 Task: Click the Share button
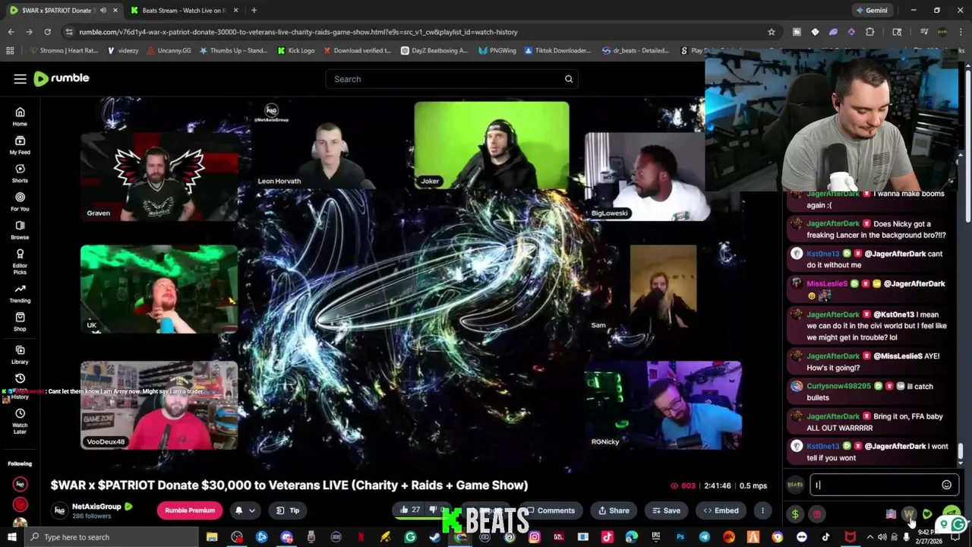click(614, 511)
